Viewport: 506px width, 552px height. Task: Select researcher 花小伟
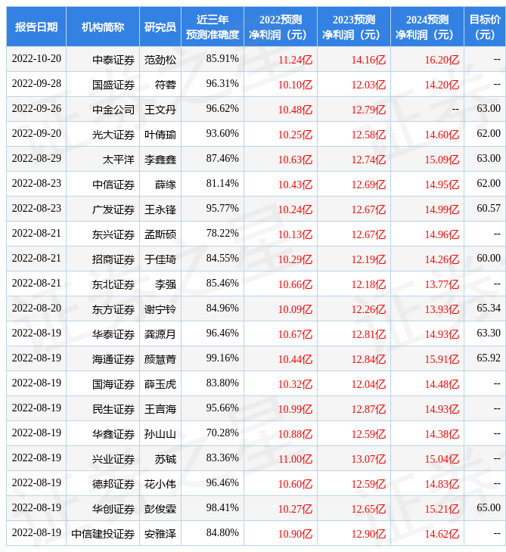160,485
